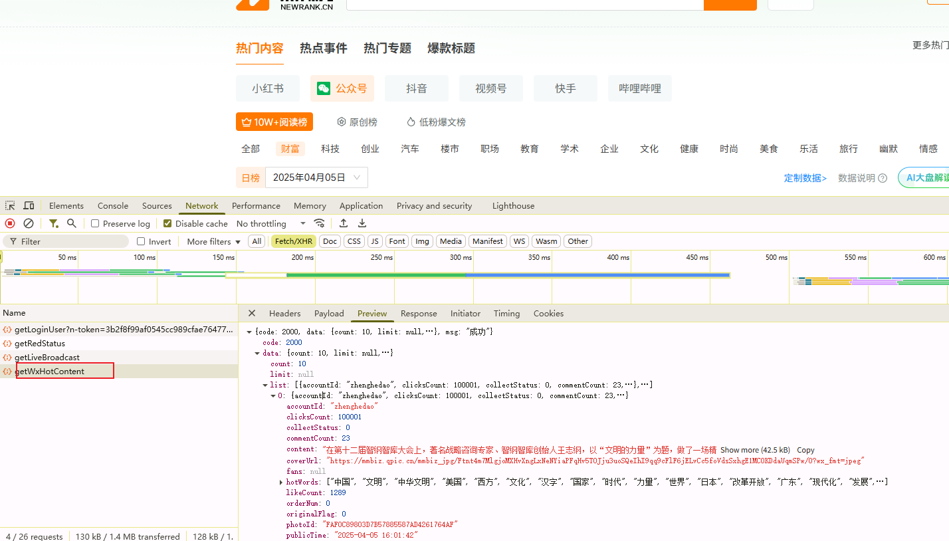Choose the 抖音 platform button
949x541 pixels.
pyautogui.click(x=417, y=88)
